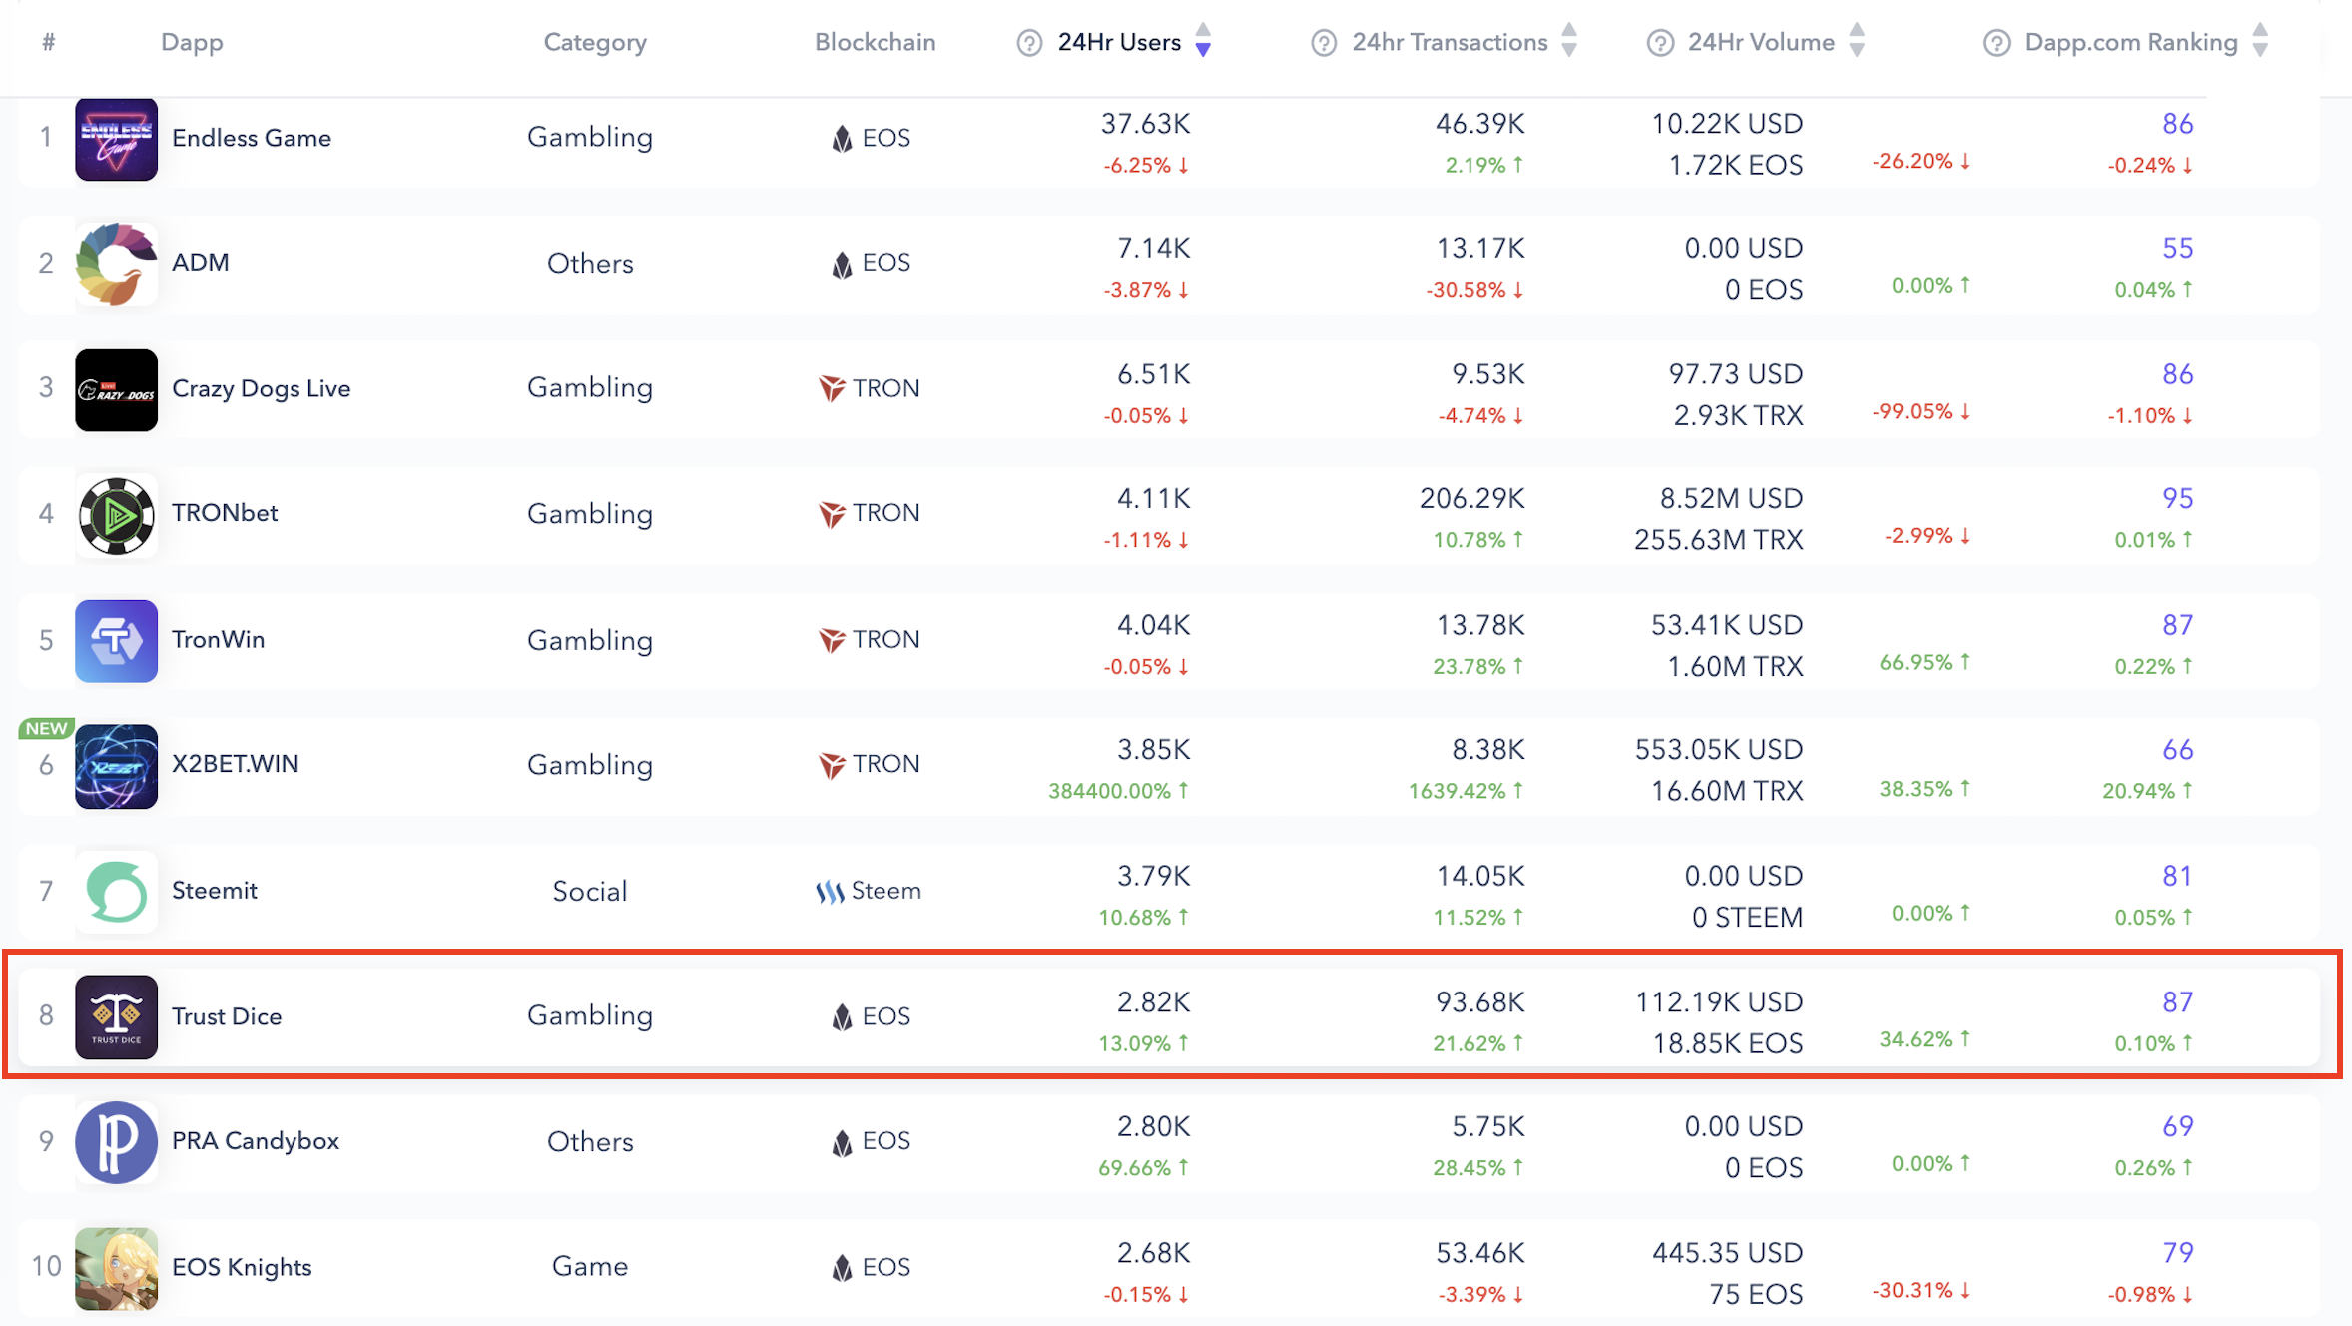Image resolution: width=2352 pixels, height=1326 pixels.
Task: Click 0 STEEM volume for Steemit
Action: (1747, 917)
